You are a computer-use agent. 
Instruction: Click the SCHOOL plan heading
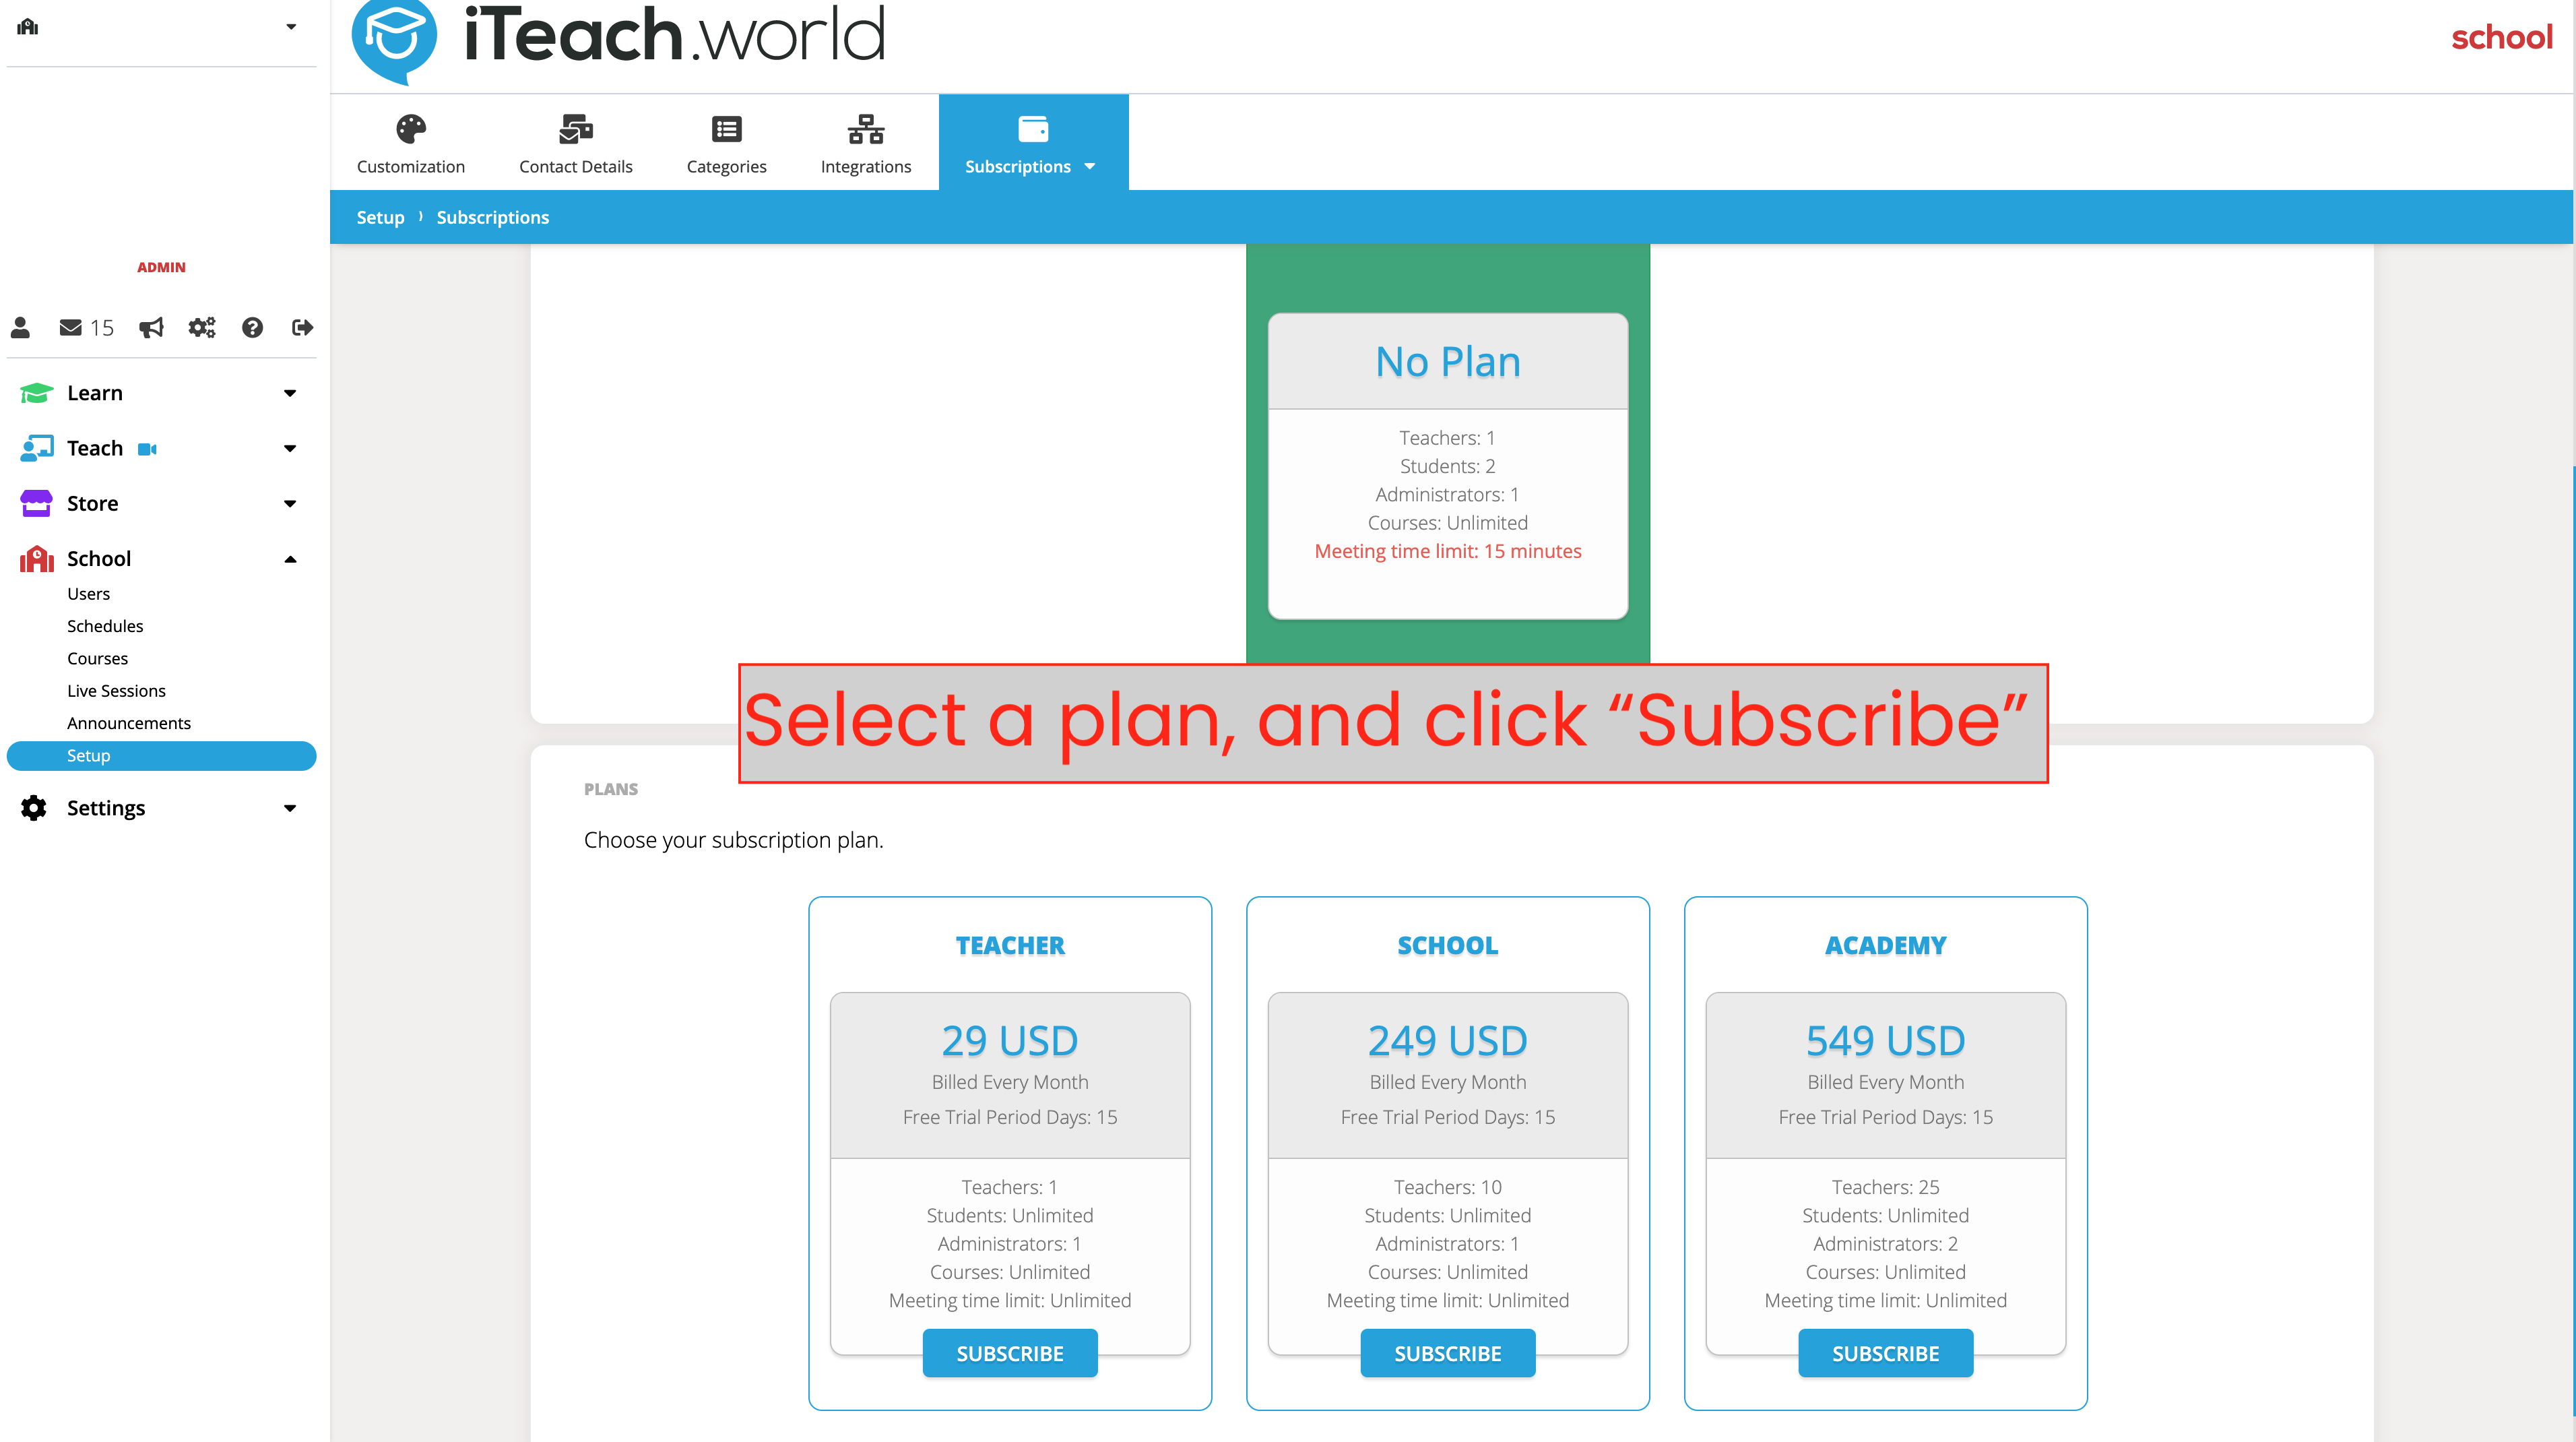[1448, 945]
